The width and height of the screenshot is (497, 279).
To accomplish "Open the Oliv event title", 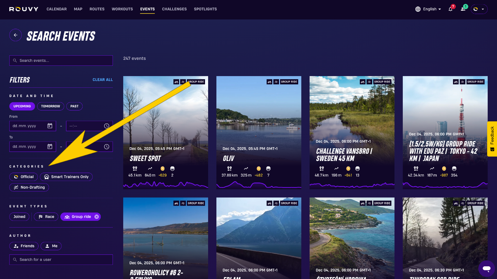I will [229, 158].
